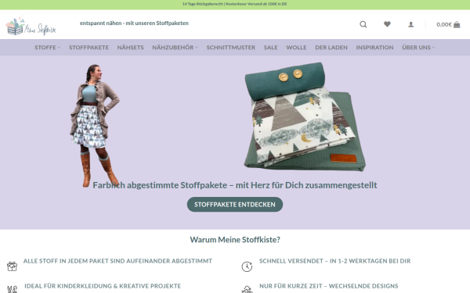Expand the STOFFE menu chevron
This screenshot has width=470, height=293.
click(59, 48)
